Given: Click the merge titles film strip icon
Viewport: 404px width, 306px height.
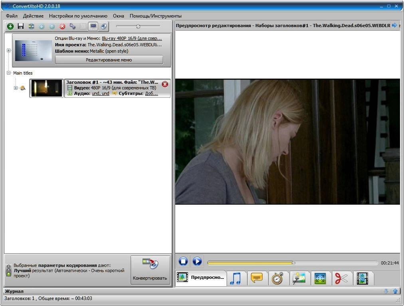Looking at the screenshot, I should click(x=31, y=26).
